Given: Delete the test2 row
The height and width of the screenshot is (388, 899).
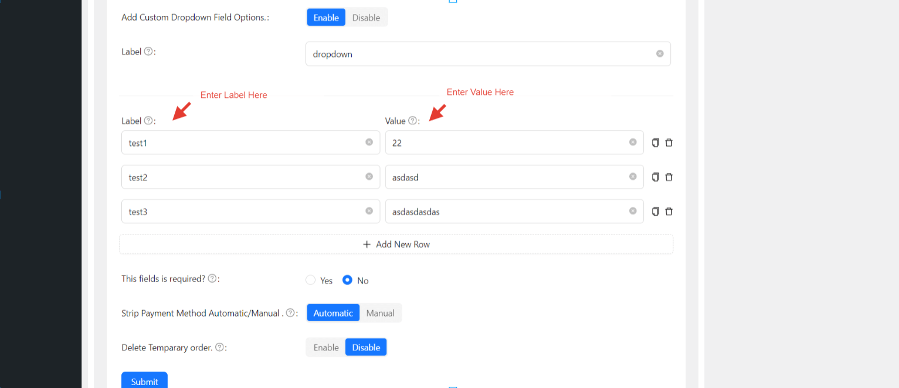Looking at the screenshot, I should (x=669, y=177).
